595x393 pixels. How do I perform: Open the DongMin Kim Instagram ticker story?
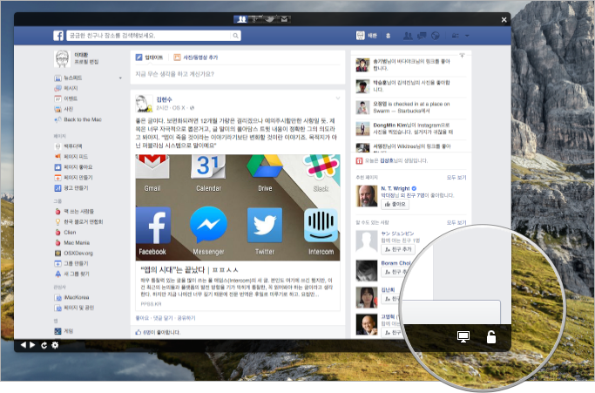click(x=411, y=128)
